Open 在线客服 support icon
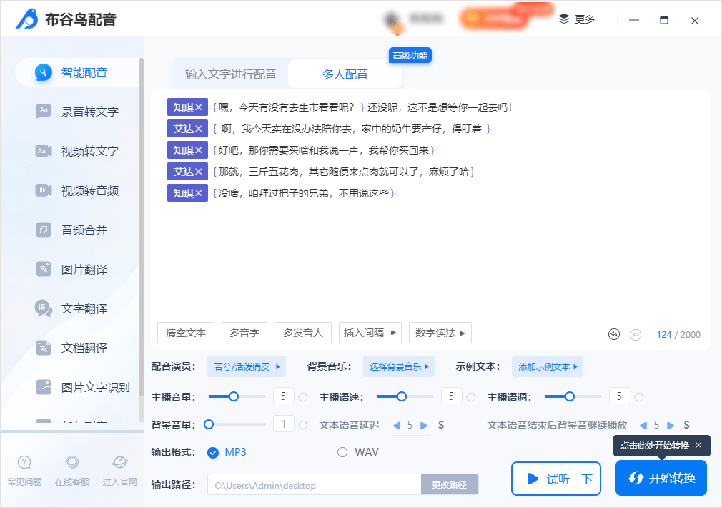 pos(71,462)
